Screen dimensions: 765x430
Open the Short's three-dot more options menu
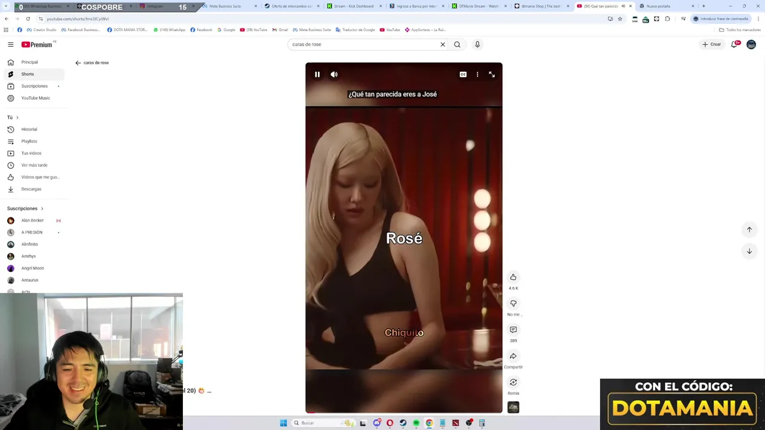coord(477,75)
